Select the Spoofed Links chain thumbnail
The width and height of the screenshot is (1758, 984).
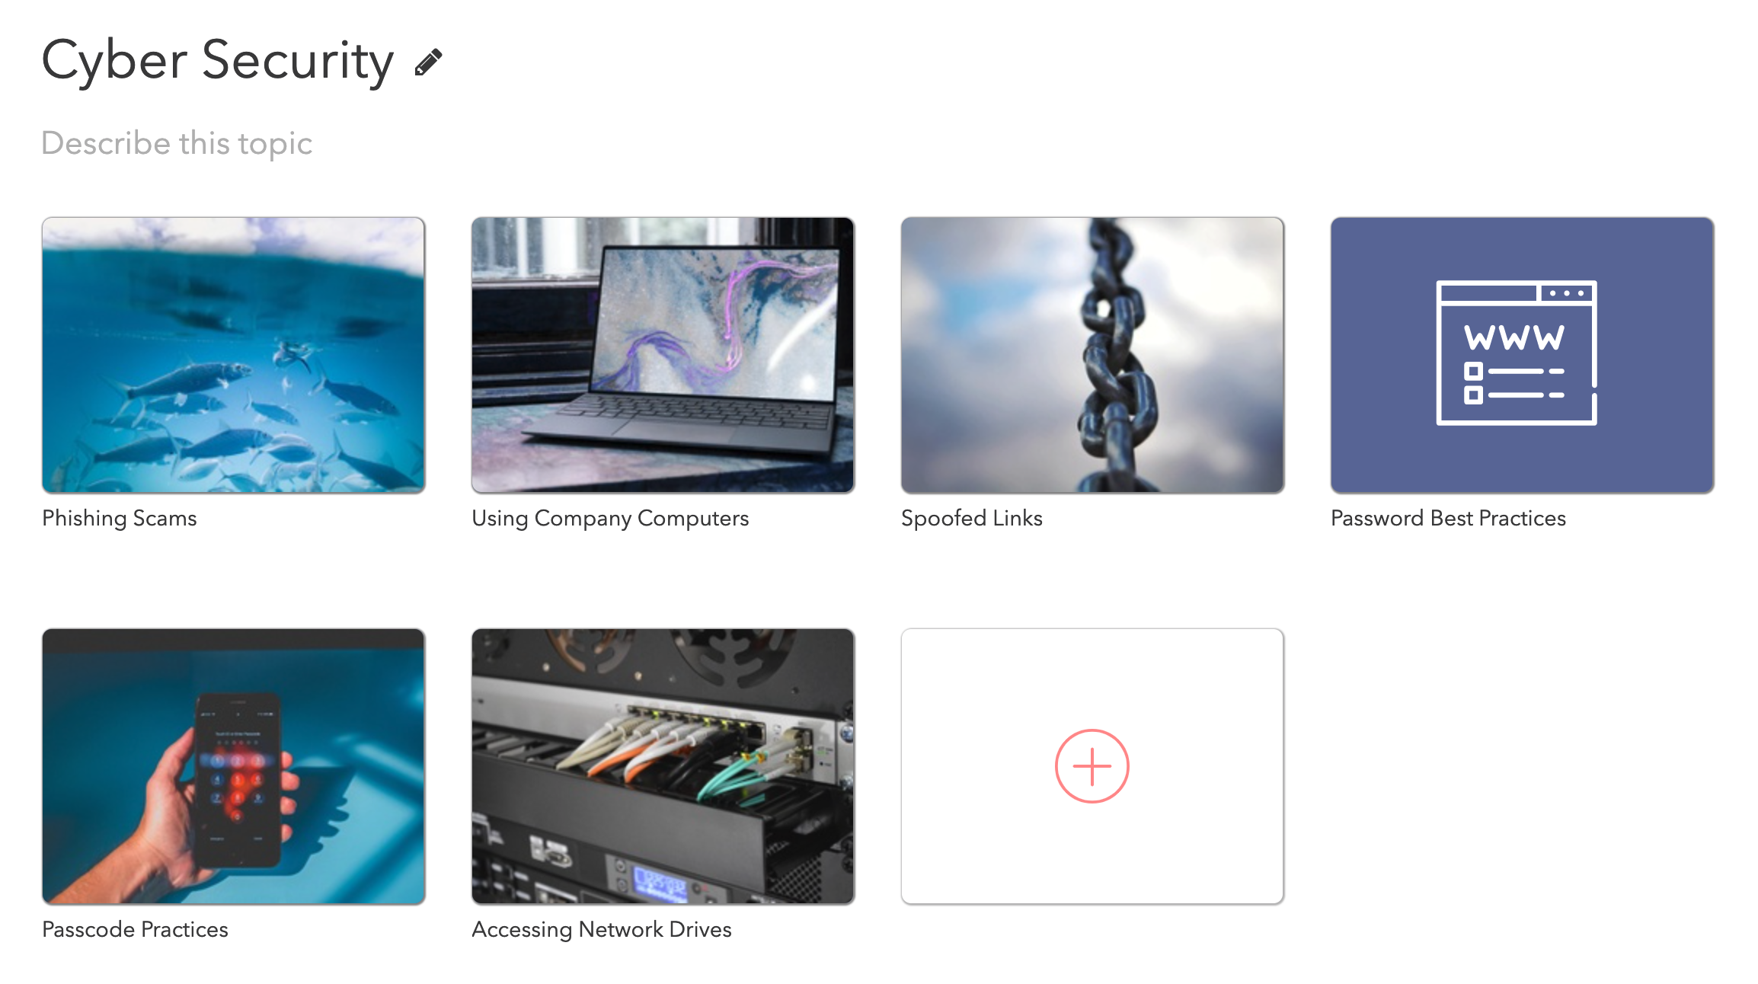tap(1092, 355)
